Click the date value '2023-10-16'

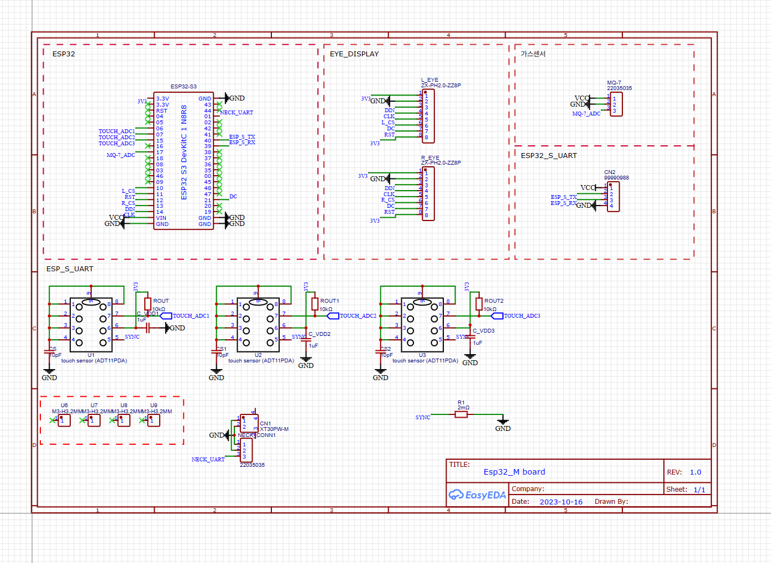(561, 502)
